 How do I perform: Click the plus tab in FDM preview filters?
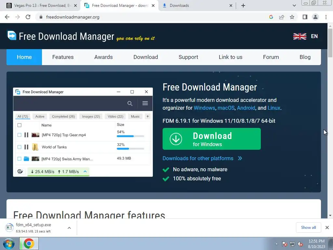click(148, 116)
